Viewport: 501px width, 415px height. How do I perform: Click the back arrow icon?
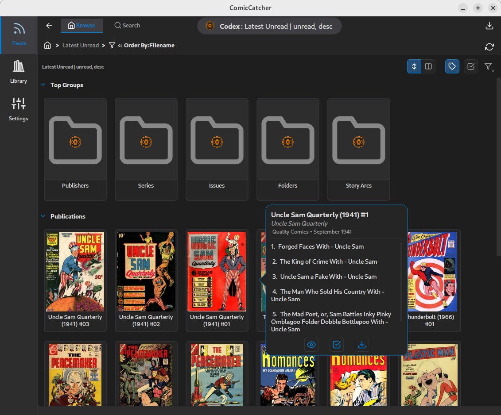[x=49, y=26]
